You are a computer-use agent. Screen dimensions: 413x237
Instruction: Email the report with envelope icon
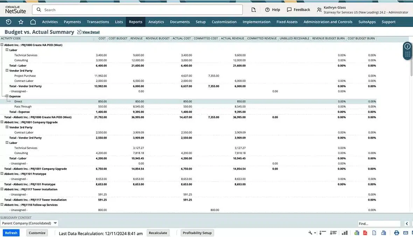click(406, 233)
